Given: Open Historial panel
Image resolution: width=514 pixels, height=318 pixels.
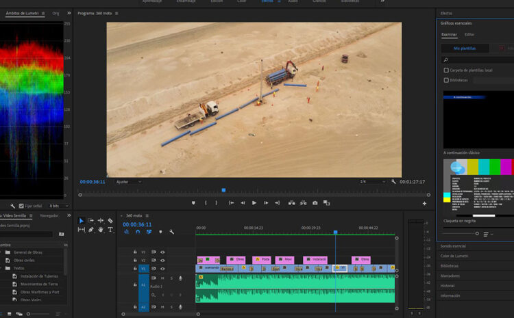Looking at the screenshot, I should [448, 286].
